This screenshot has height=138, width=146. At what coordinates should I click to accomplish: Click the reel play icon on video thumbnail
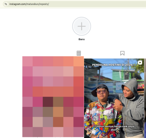[140, 63]
